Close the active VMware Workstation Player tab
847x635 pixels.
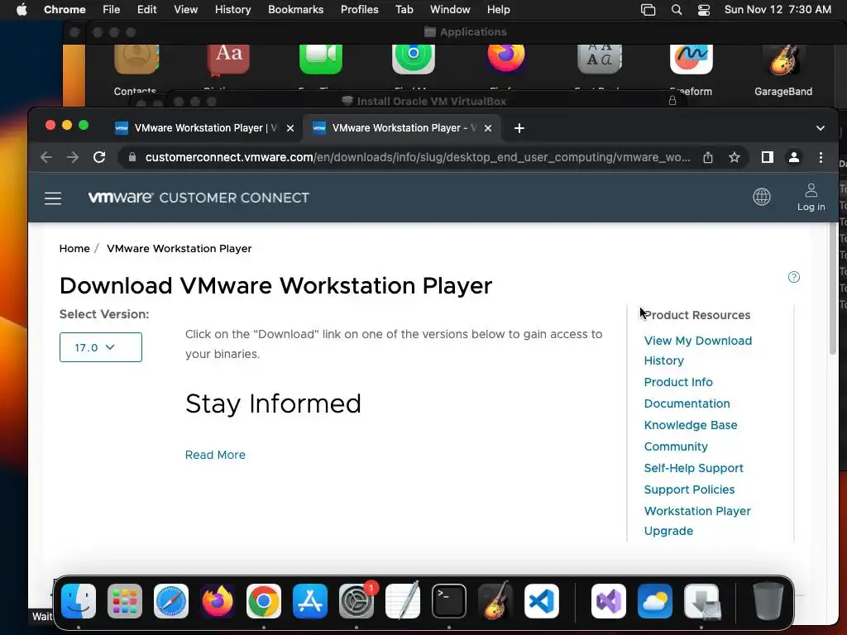pyautogui.click(x=488, y=128)
